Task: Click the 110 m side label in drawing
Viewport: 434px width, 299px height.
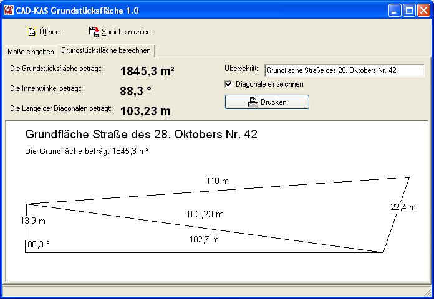Action: tap(218, 181)
